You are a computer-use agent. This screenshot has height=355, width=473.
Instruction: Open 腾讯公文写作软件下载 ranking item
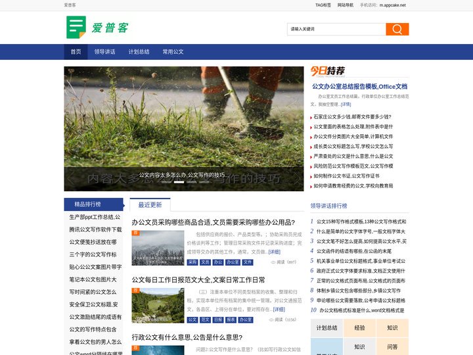pos(95,229)
